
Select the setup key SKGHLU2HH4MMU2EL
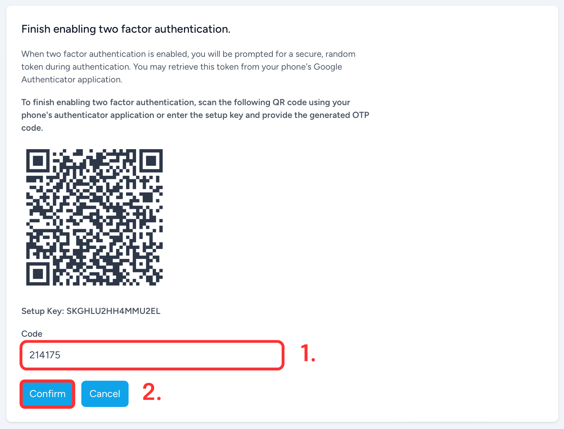[x=113, y=311]
